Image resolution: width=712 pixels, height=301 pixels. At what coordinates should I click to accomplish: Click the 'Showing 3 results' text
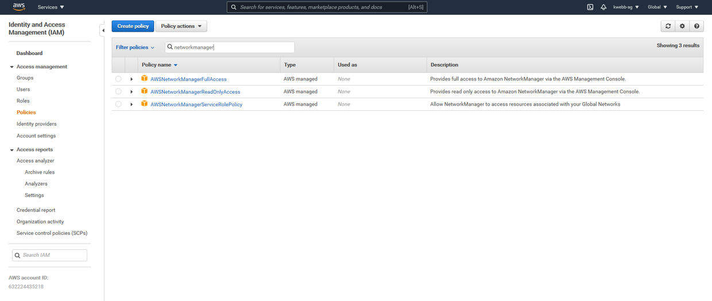pyautogui.click(x=678, y=45)
